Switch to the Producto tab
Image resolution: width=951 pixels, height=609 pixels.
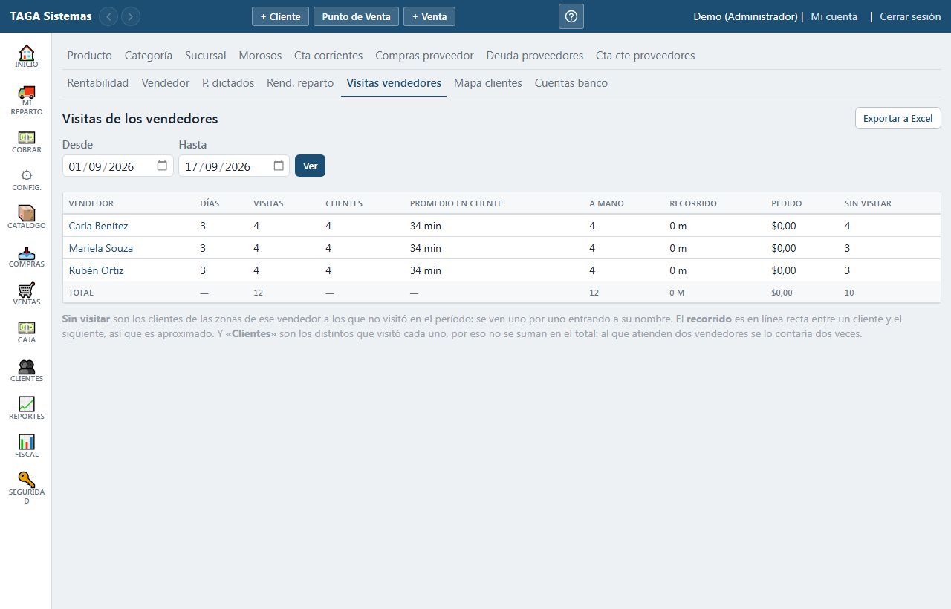coord(90,56)
